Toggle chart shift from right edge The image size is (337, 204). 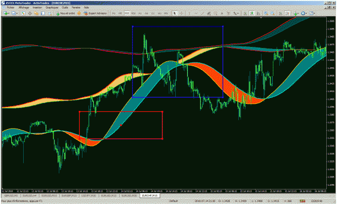click(x=287, y=13)
